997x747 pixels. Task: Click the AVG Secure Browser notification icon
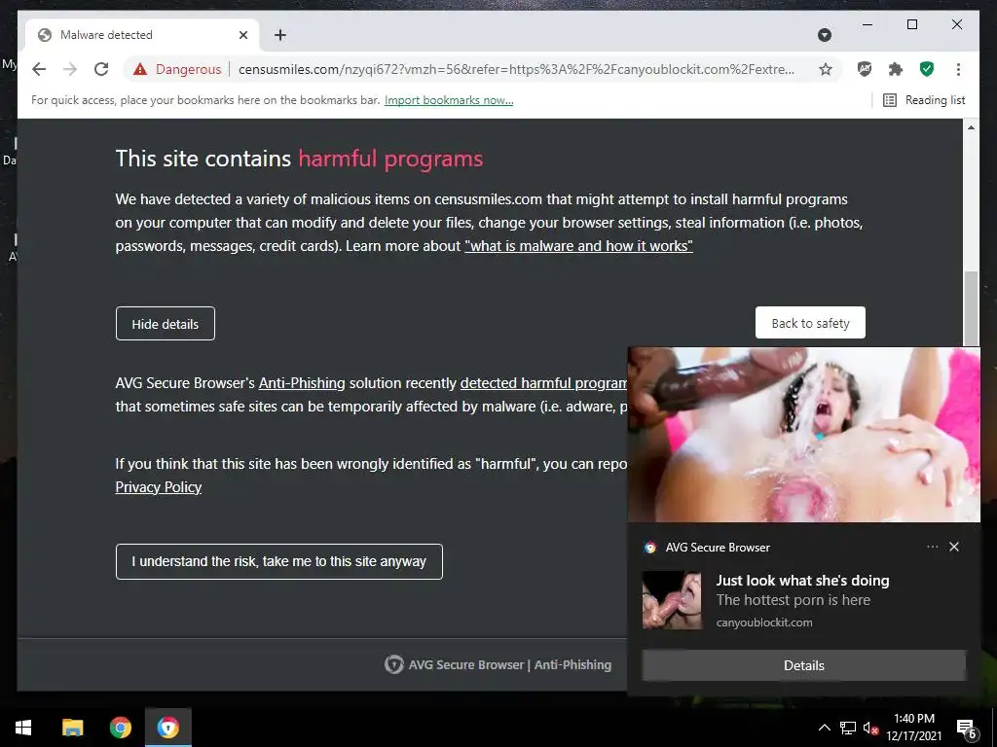tap(649, 548)
